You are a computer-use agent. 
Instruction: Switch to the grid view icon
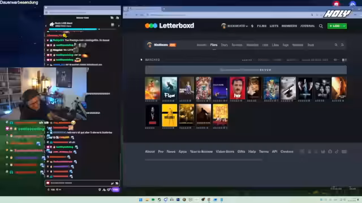[343, 60]
